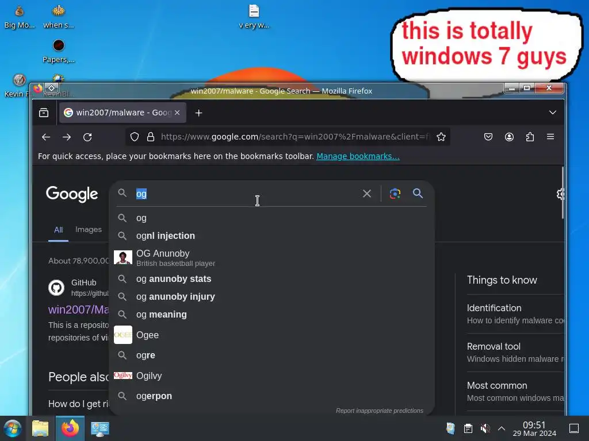The width and height of the screenshot is (589, 441).
Task: Select the 'ognl injection' suggestion
Action: click(x=271, y=236)
